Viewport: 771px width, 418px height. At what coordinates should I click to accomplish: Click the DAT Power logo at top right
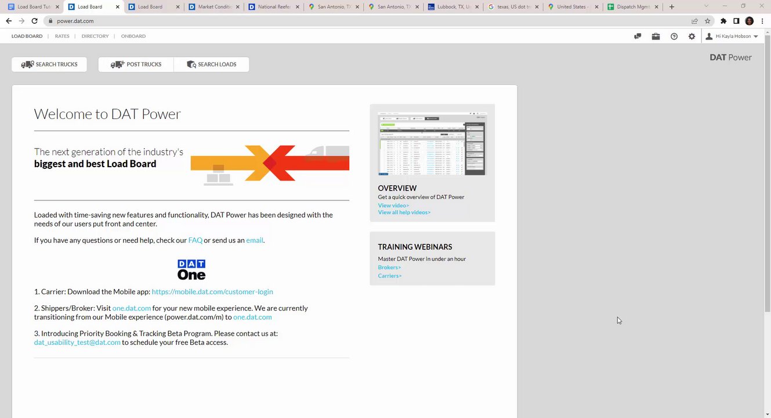coord(730,57)
